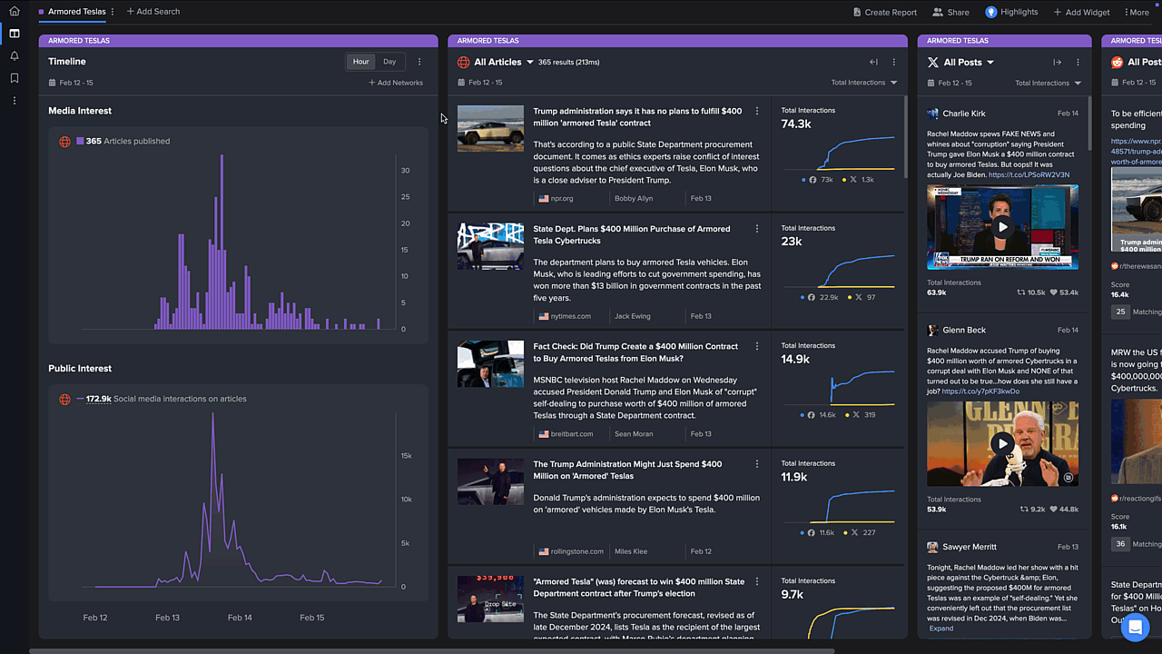1162x654 pixels.
Task: Click the 365 results count
Action: tap(568, 63)
